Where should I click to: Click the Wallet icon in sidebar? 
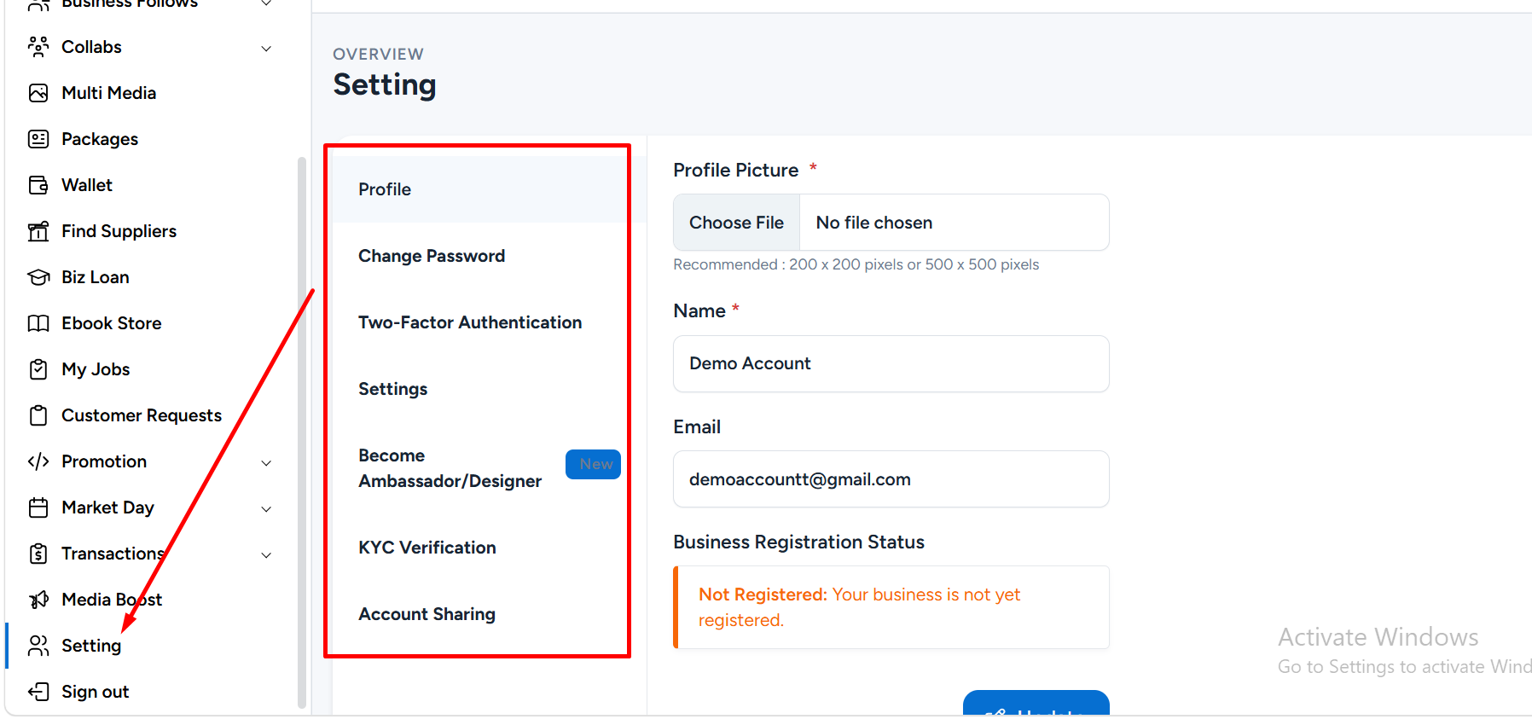coord(38,185)
